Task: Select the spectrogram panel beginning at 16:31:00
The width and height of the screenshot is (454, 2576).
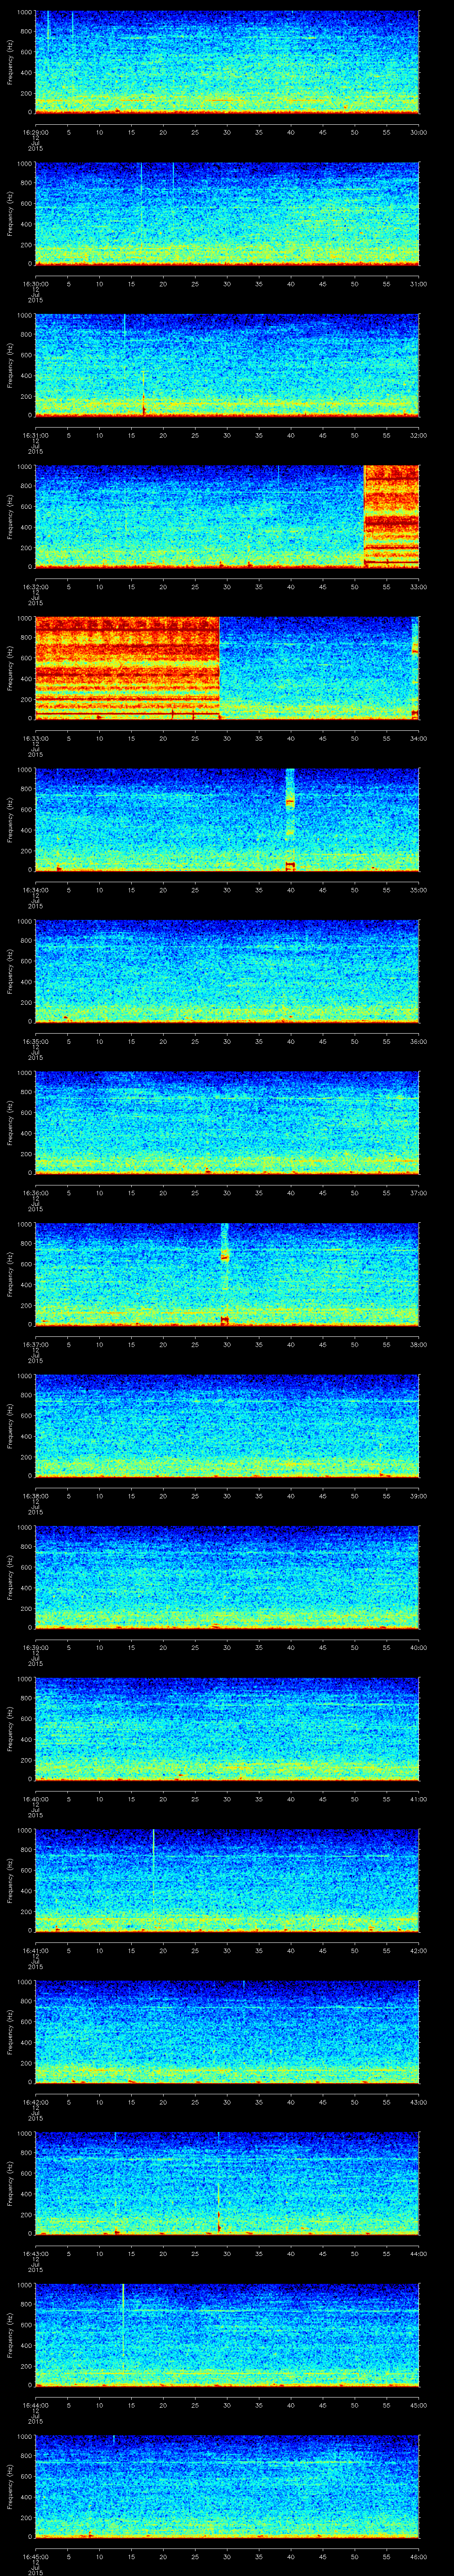Action: pyautogui.click(x=227, y=365)
